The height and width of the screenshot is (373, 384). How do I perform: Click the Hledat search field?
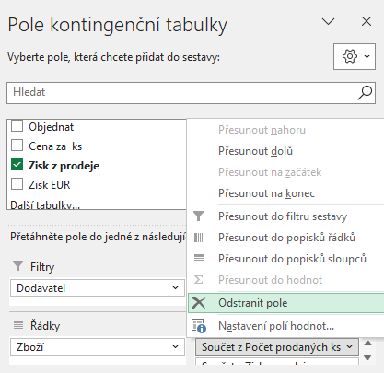point(191,93)
